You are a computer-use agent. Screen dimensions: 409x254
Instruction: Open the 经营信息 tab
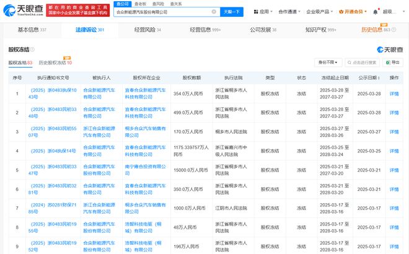[x=205, y=30]
